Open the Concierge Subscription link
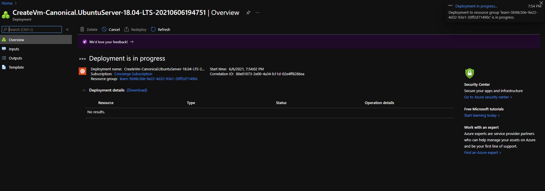 click(x=133, y=74)
